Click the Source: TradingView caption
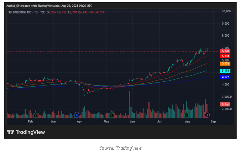Viewport: 240px width, 152px height. (121, 148)
